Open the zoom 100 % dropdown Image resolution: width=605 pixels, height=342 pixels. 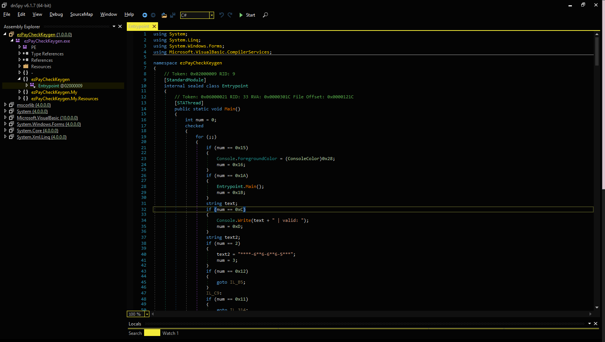point(147,314)
